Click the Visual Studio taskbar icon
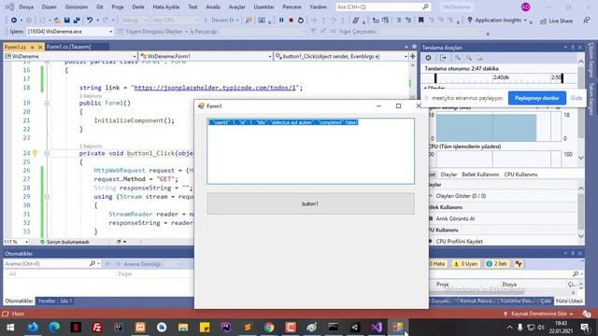Viewport: 598px width, 336px height. click(x=376, y=328)
